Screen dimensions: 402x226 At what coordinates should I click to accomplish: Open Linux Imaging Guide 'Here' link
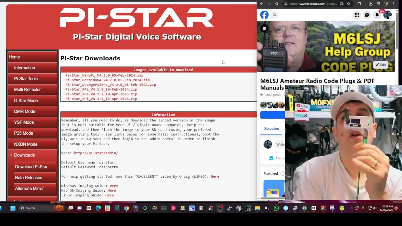[x=110, y=195]
